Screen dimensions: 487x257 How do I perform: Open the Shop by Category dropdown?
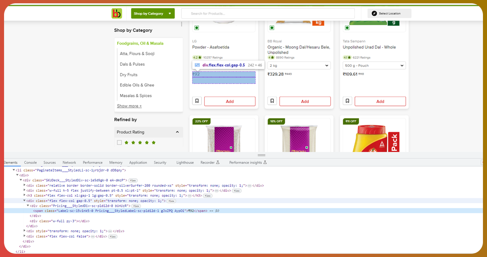[153, 13]
